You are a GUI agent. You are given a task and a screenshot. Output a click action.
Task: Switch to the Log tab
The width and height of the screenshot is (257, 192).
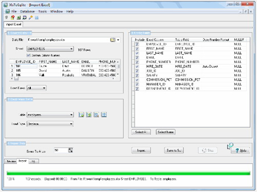(x=33, y=161)
